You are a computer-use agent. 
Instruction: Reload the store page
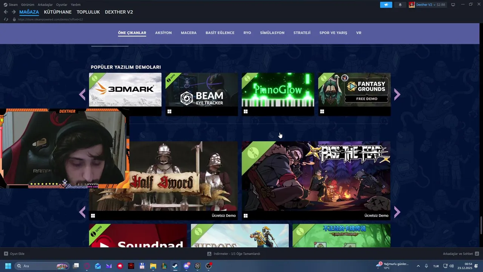pos(6,19)
